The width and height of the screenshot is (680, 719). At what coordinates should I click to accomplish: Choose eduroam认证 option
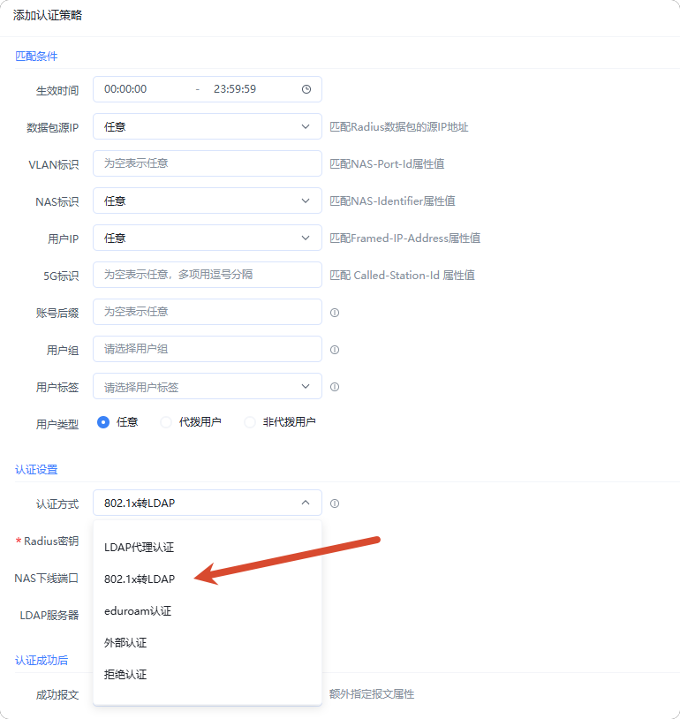click(x=208, y=610)
